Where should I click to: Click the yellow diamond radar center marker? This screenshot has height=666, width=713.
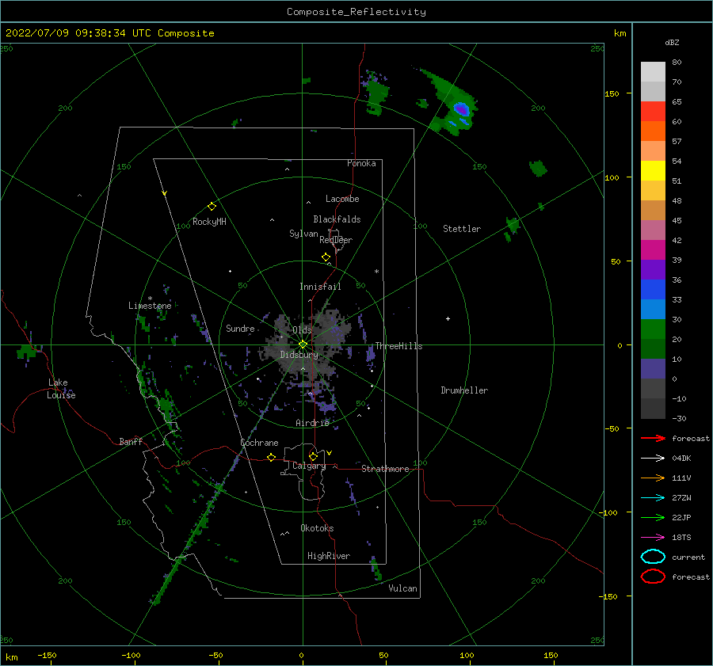point(303,344)
